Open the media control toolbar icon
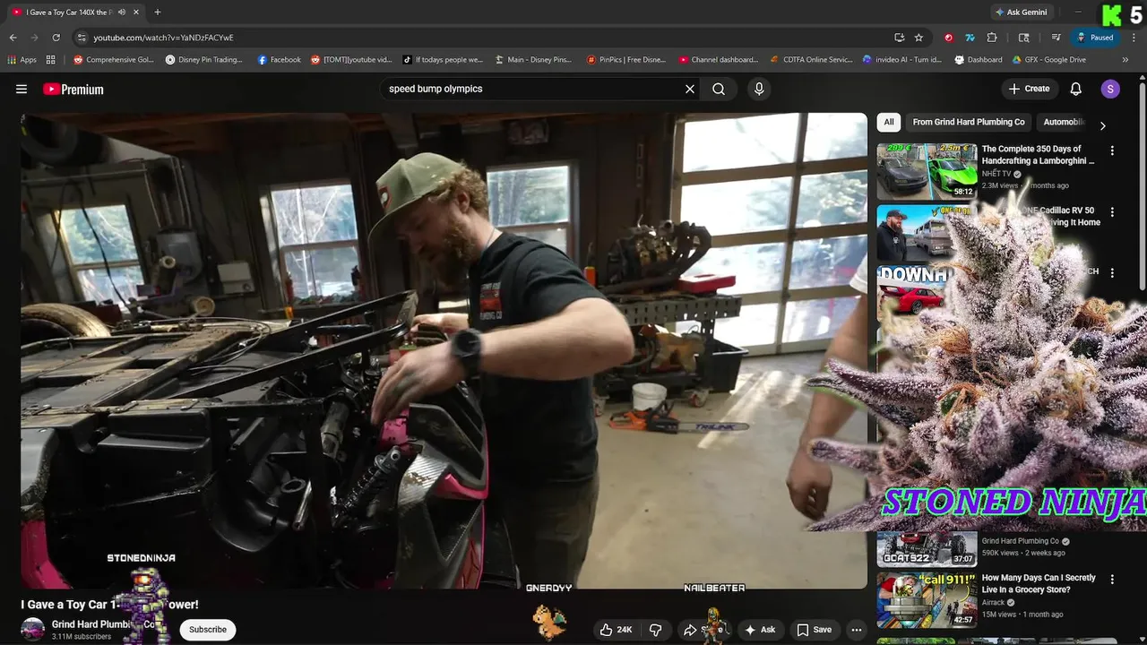This screenshot has height=645, width=1147. pyautogui.click(x=1056, y=38)
